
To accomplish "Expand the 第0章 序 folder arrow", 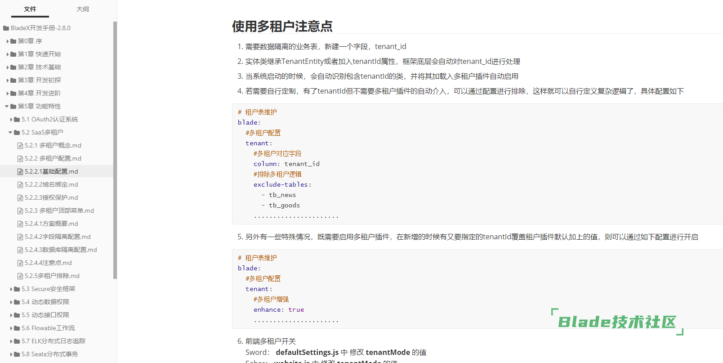I will pyautogui.click(x=8, y=41).
